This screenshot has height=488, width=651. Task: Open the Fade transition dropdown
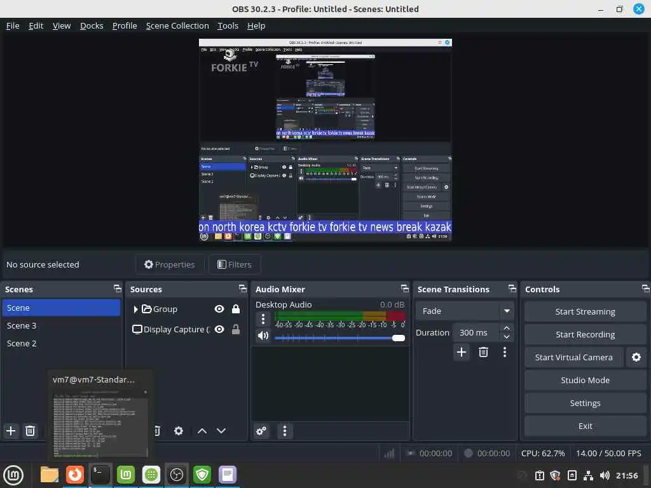[x=465, y=311]
